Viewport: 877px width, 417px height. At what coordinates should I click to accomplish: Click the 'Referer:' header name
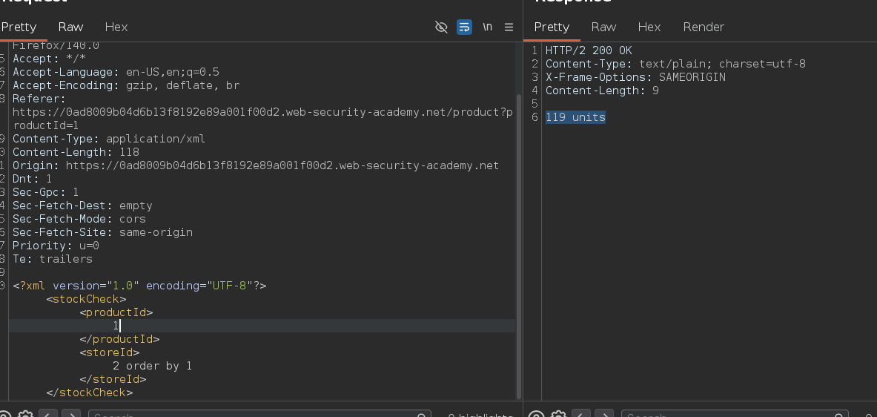click(x=39, y=99)
